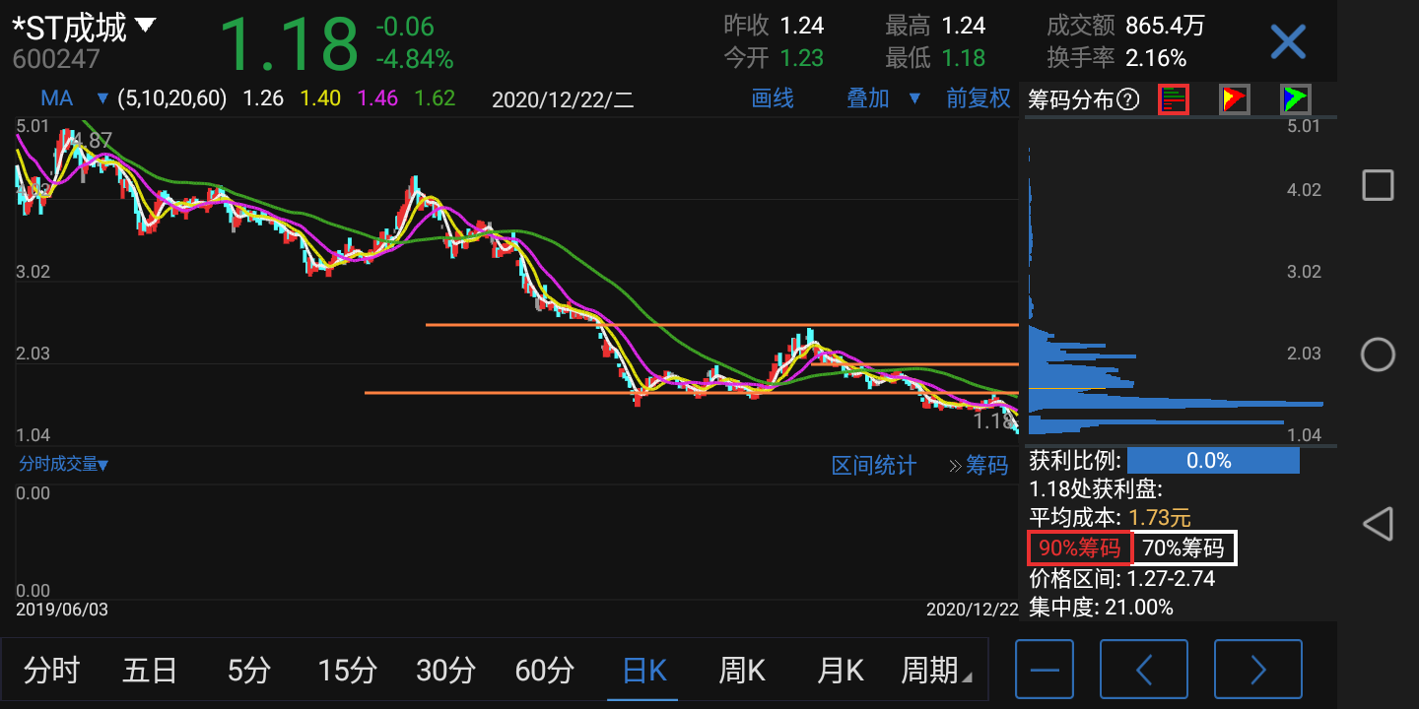
Task: Click the MA20 magenta value 1.46
Action: pos(377,98)
